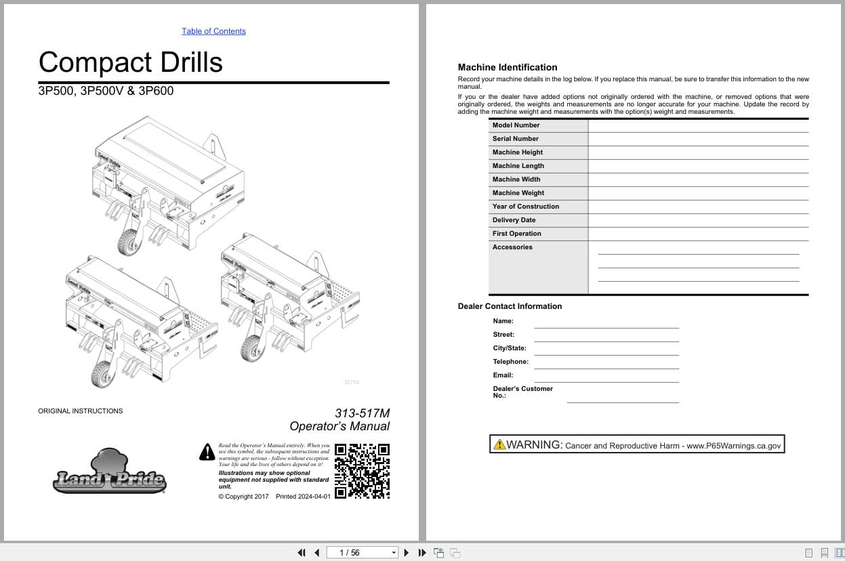845x561 pixels.
Task: Click the Machine Height row label
Action: [x=518, y=152]
